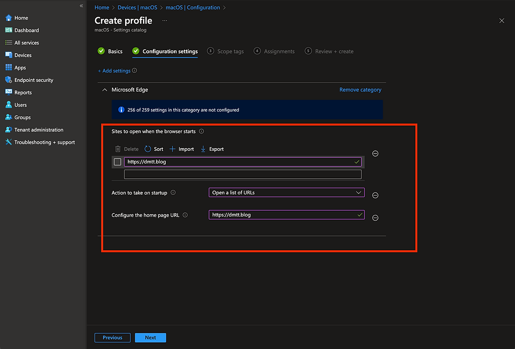Close the Create profile pane
Image resolution: width=515 pixels, height=349 pixels.
501,20
